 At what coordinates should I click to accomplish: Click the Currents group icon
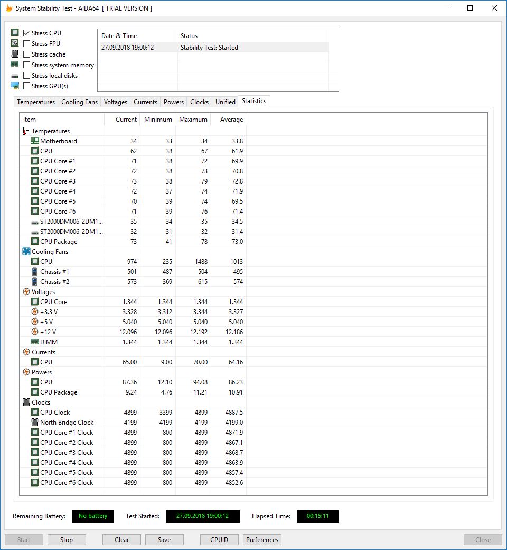[x=26, y=352]
